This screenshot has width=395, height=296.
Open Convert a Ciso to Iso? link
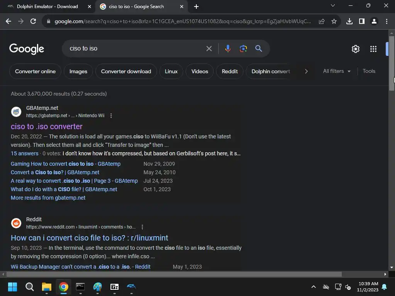point(55,172)
